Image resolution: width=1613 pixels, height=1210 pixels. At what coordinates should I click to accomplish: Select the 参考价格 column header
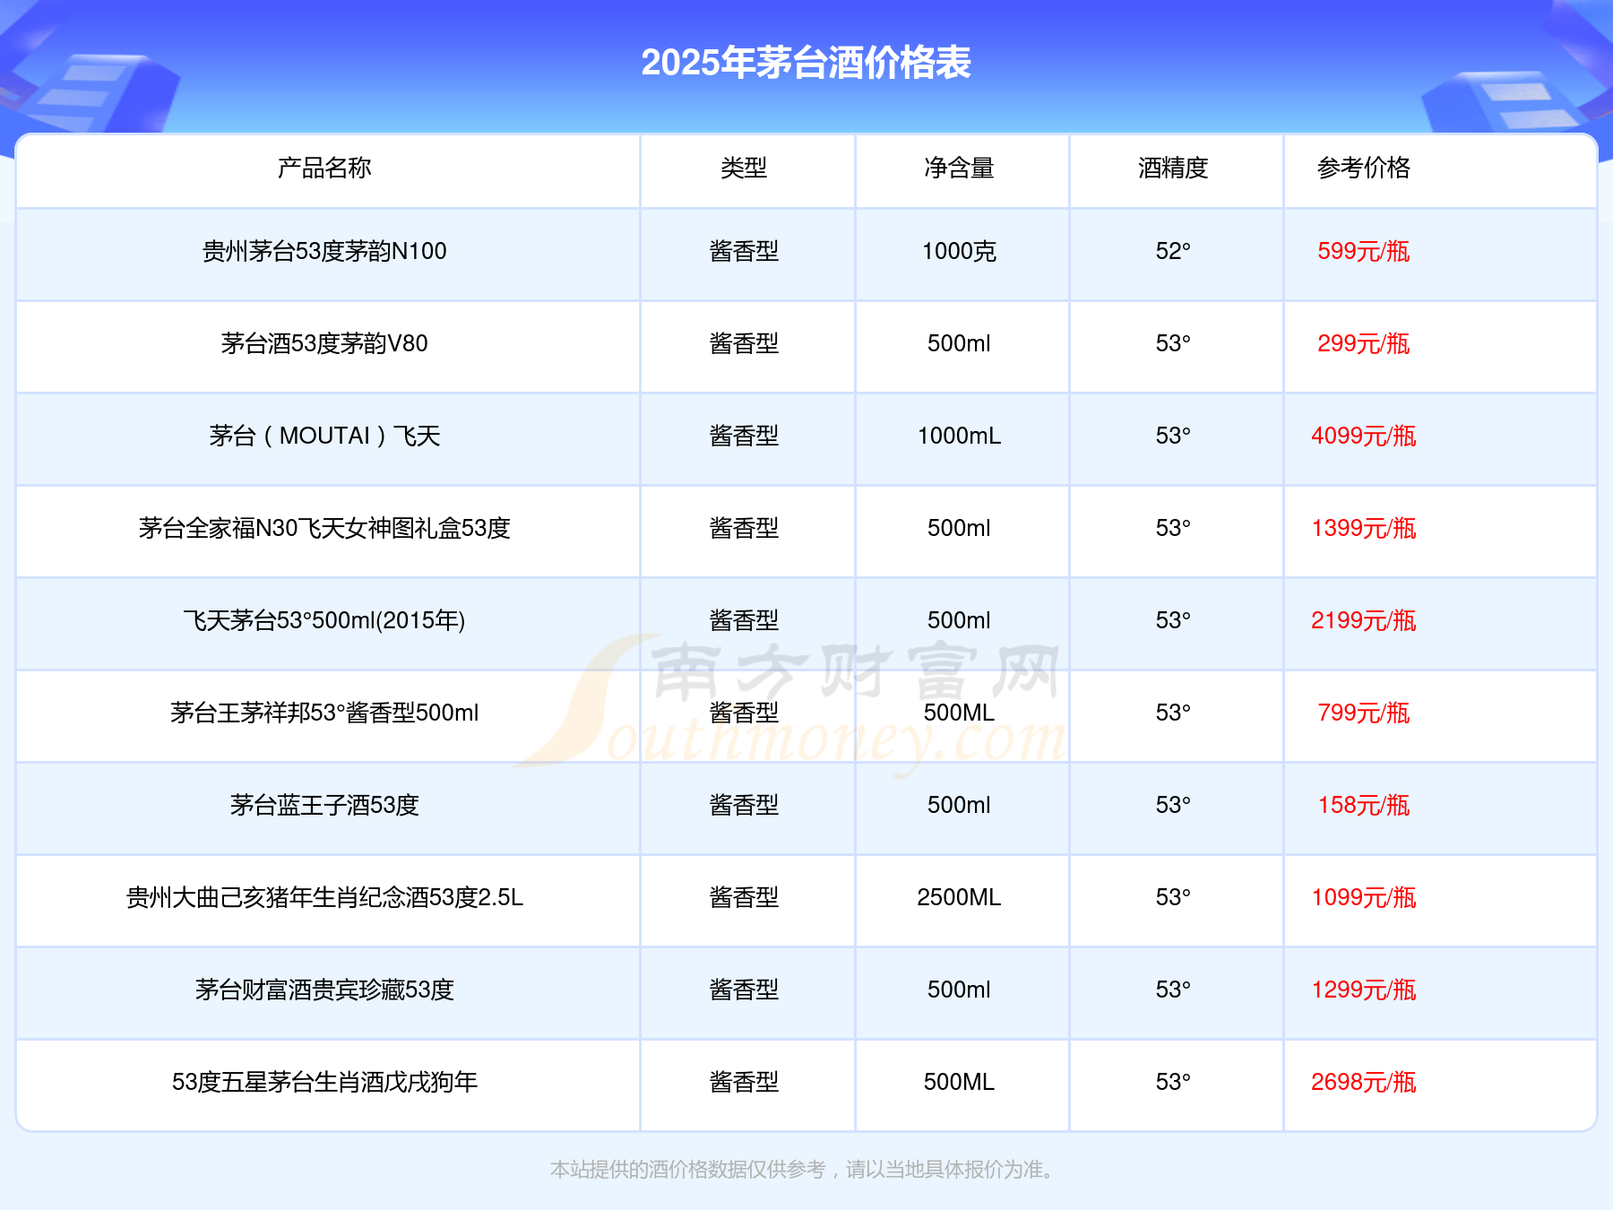click(x=1364, y=168)
